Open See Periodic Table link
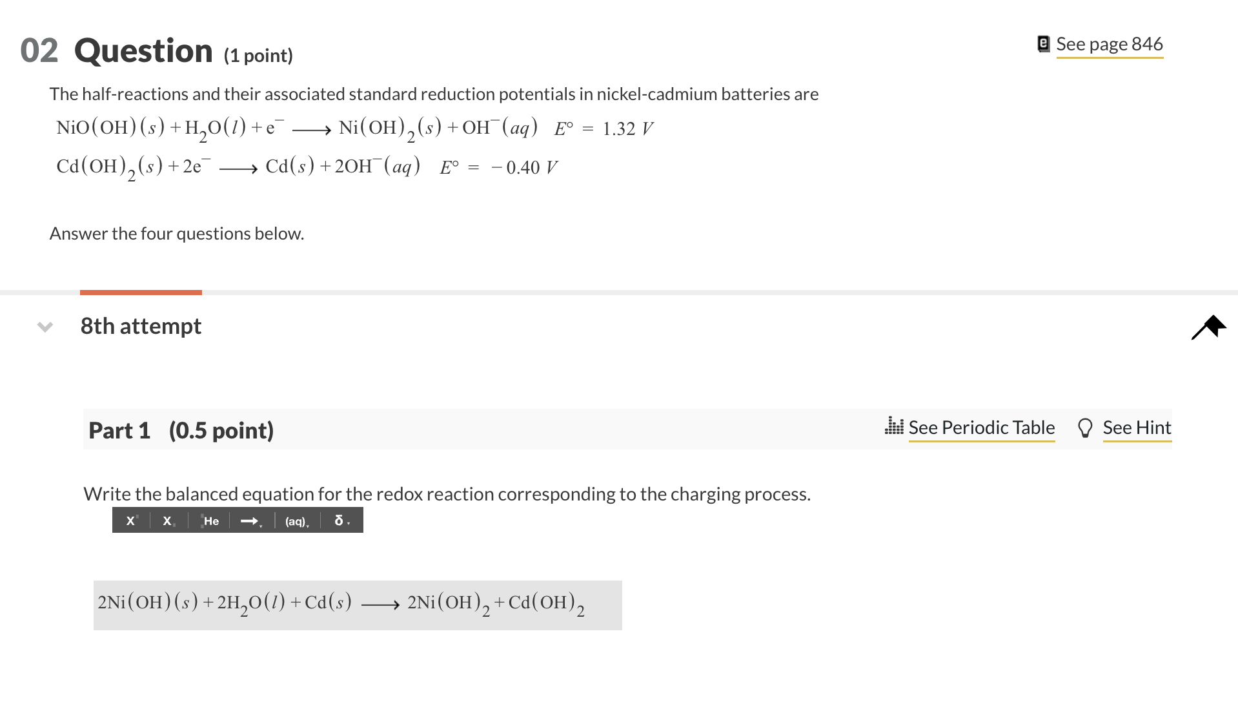Image resolution: width=1238 pixels, height=722 pixels. (x=981, y=427)
